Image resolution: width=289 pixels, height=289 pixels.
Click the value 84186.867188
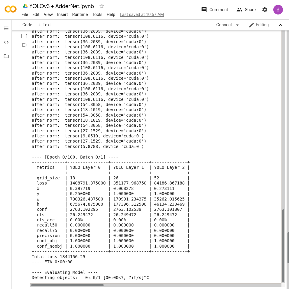coord(169,183)
